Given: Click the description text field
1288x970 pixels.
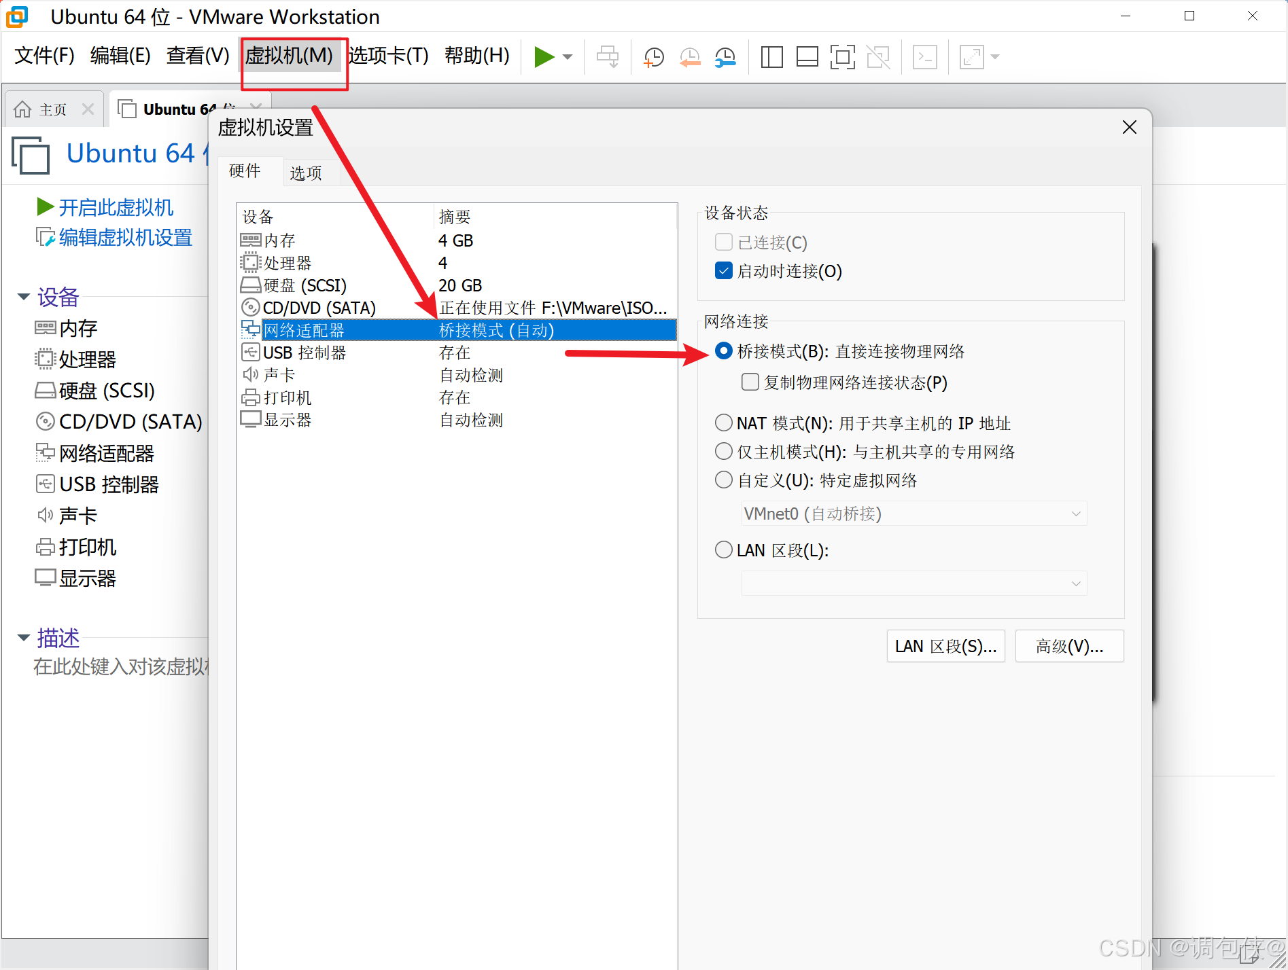Looking at the screenshot, I should 121,666.
